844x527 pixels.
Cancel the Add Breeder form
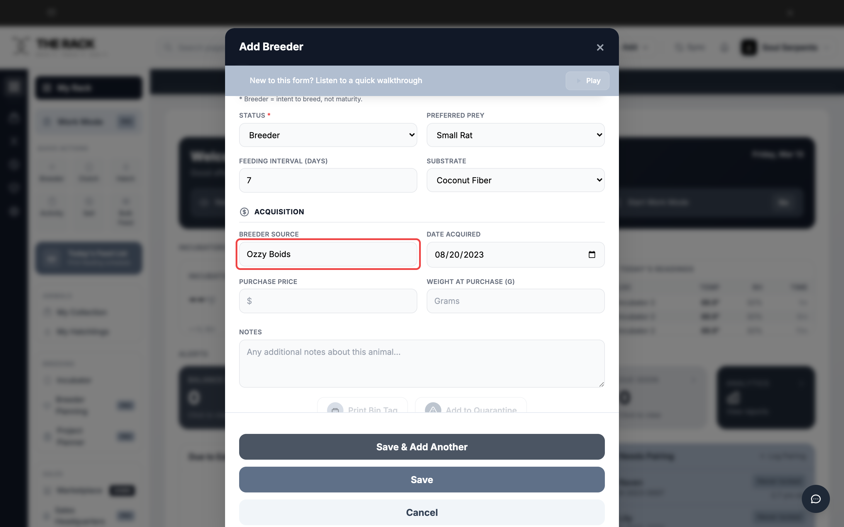click(422, 512)
